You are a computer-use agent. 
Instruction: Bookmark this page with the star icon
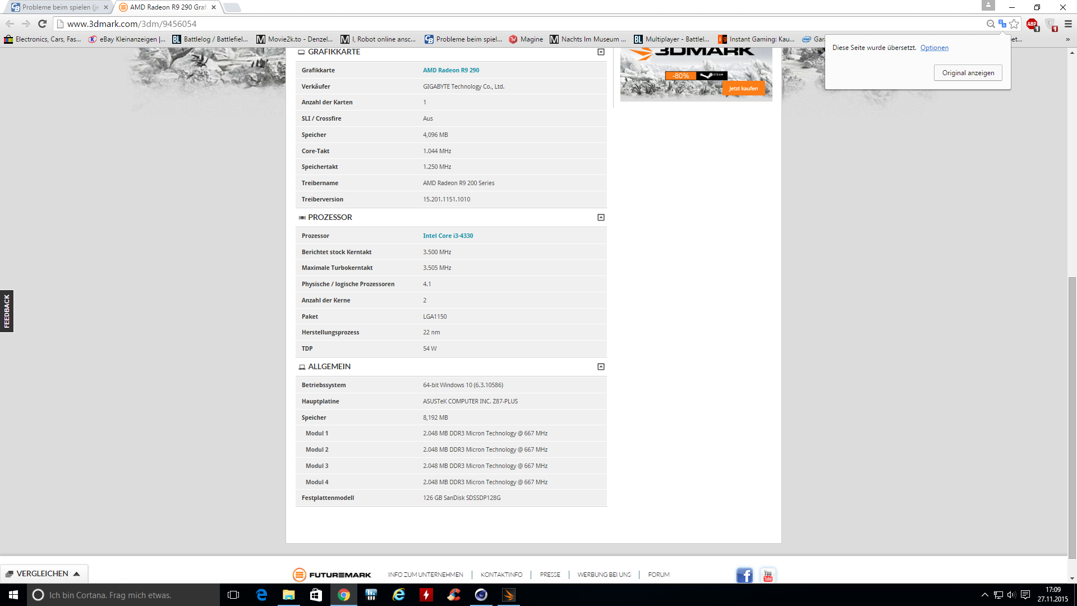tap(1014, 24)
